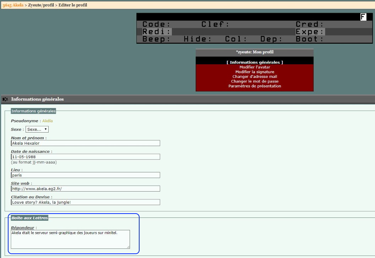Go to Modifier la signature

(x=255, y=72)
